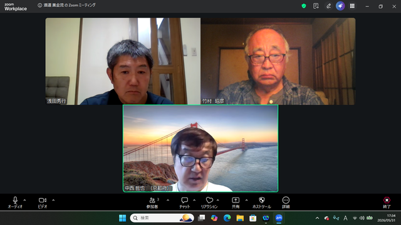Restore down the Zoom window

(380, 6)
